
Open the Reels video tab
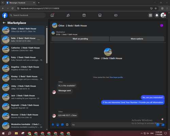pyautogui.click(x=84, y=15)
